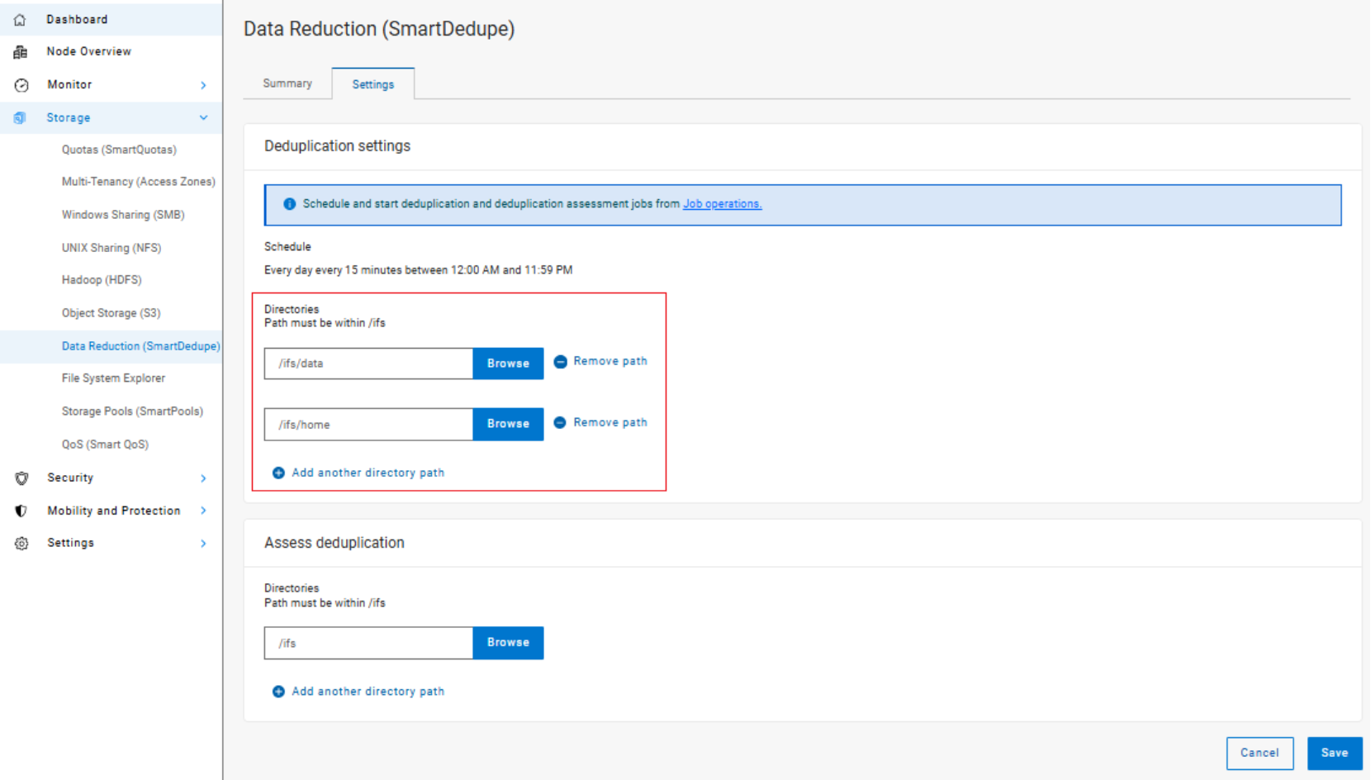Browse for the /ifs/home path

(x=508, y=424)
